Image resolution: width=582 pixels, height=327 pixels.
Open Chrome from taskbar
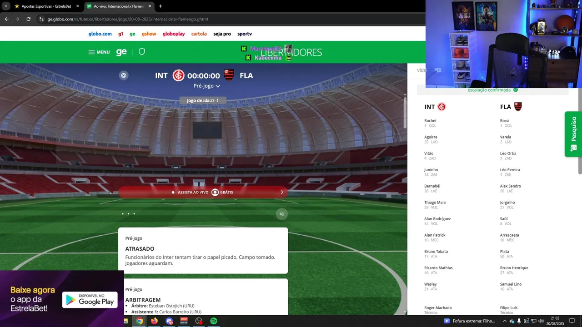pos(140,321)
